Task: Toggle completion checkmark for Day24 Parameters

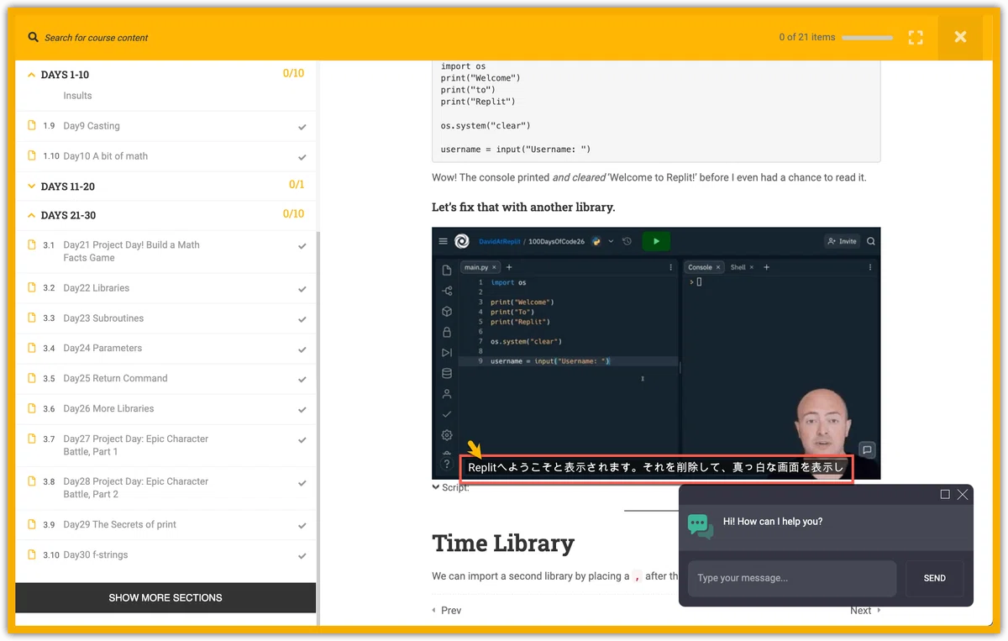Action: (302, 349)
